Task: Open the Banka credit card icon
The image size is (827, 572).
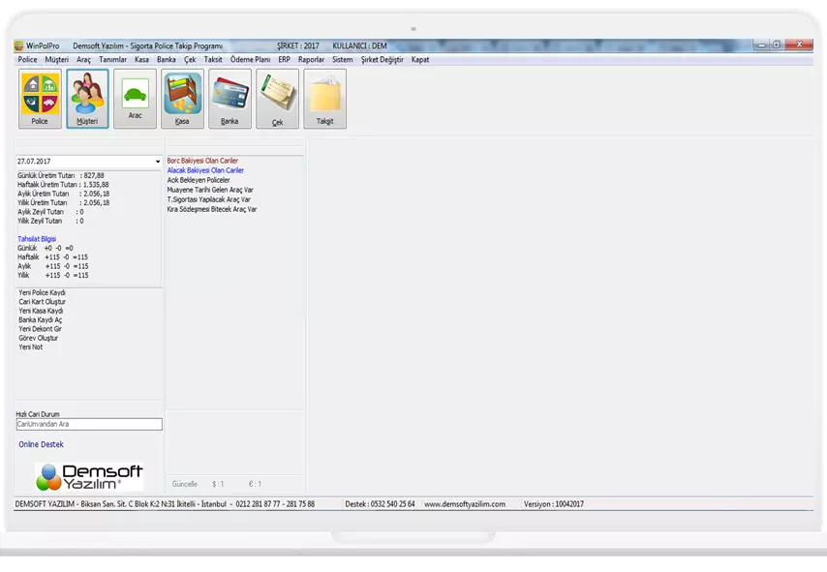Action: coord(230,99)
